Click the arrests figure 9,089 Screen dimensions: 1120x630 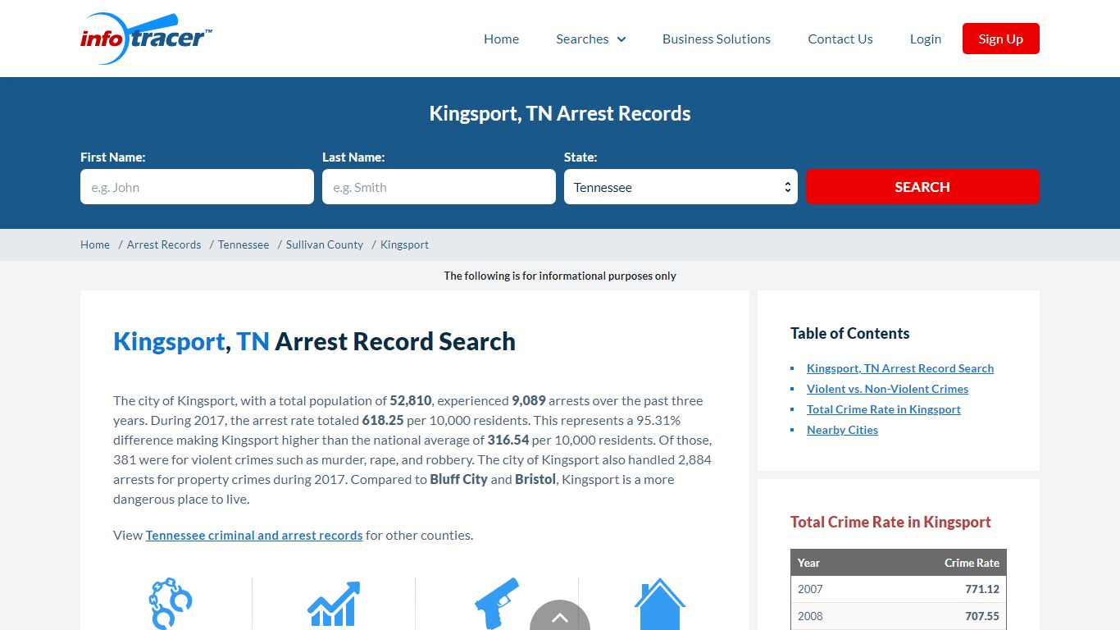coord(529,400)
